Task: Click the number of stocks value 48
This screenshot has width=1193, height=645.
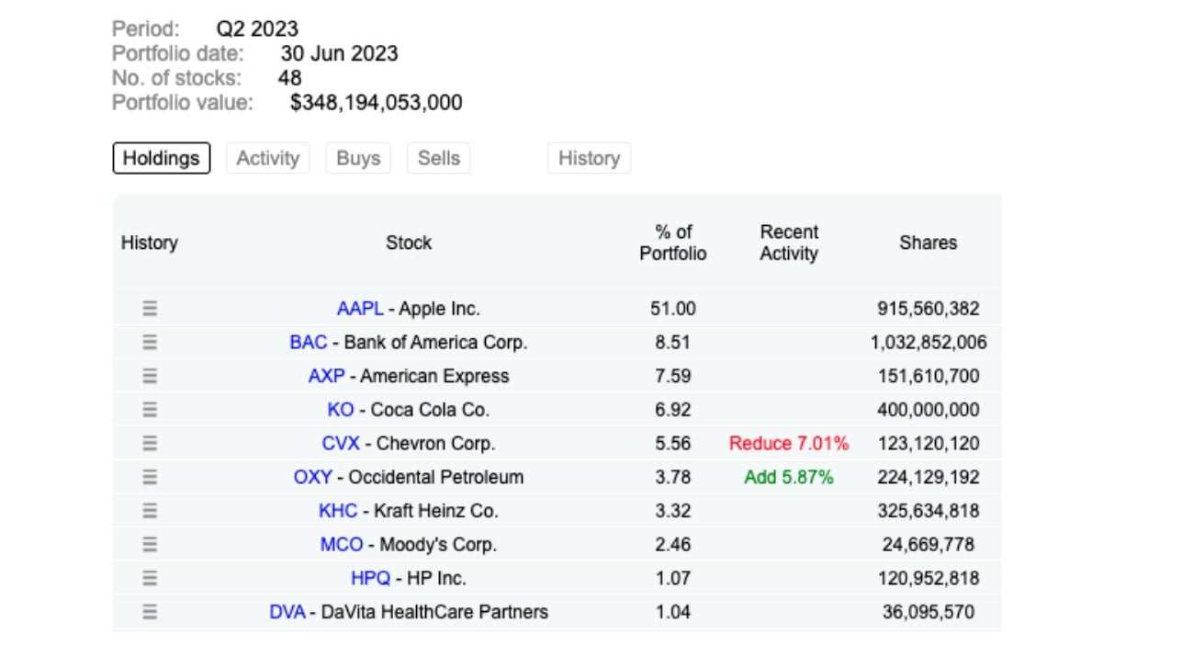Action: coord(289,78)
